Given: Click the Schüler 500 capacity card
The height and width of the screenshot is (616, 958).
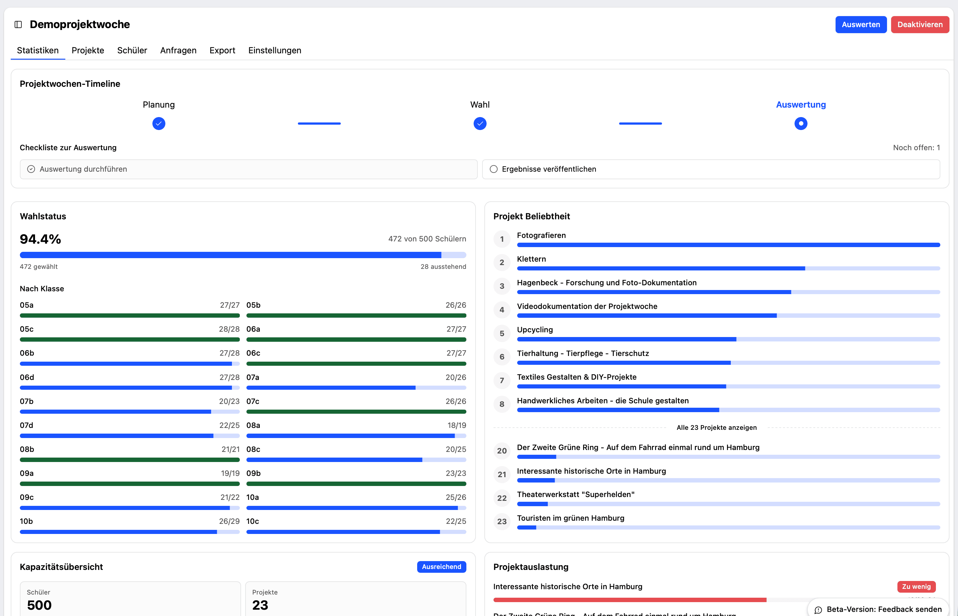Looking at the screenshot, I should [x=130, y=599].
